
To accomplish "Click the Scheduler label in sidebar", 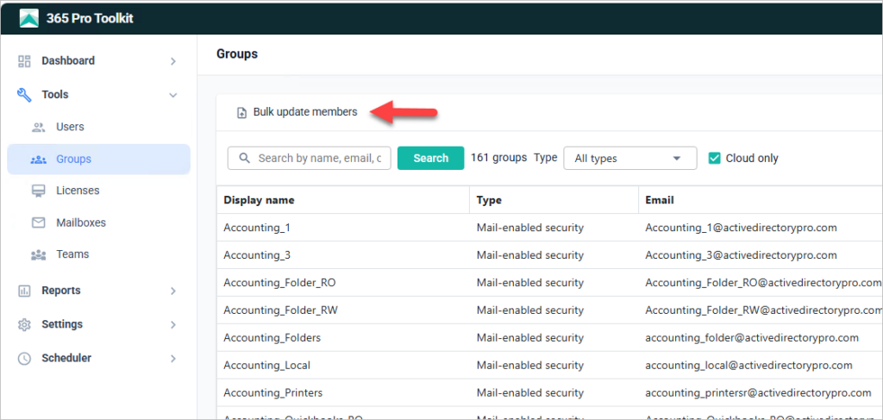I will click(x=66, y=359).
